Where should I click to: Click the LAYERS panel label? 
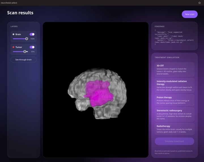coord(14,26)
